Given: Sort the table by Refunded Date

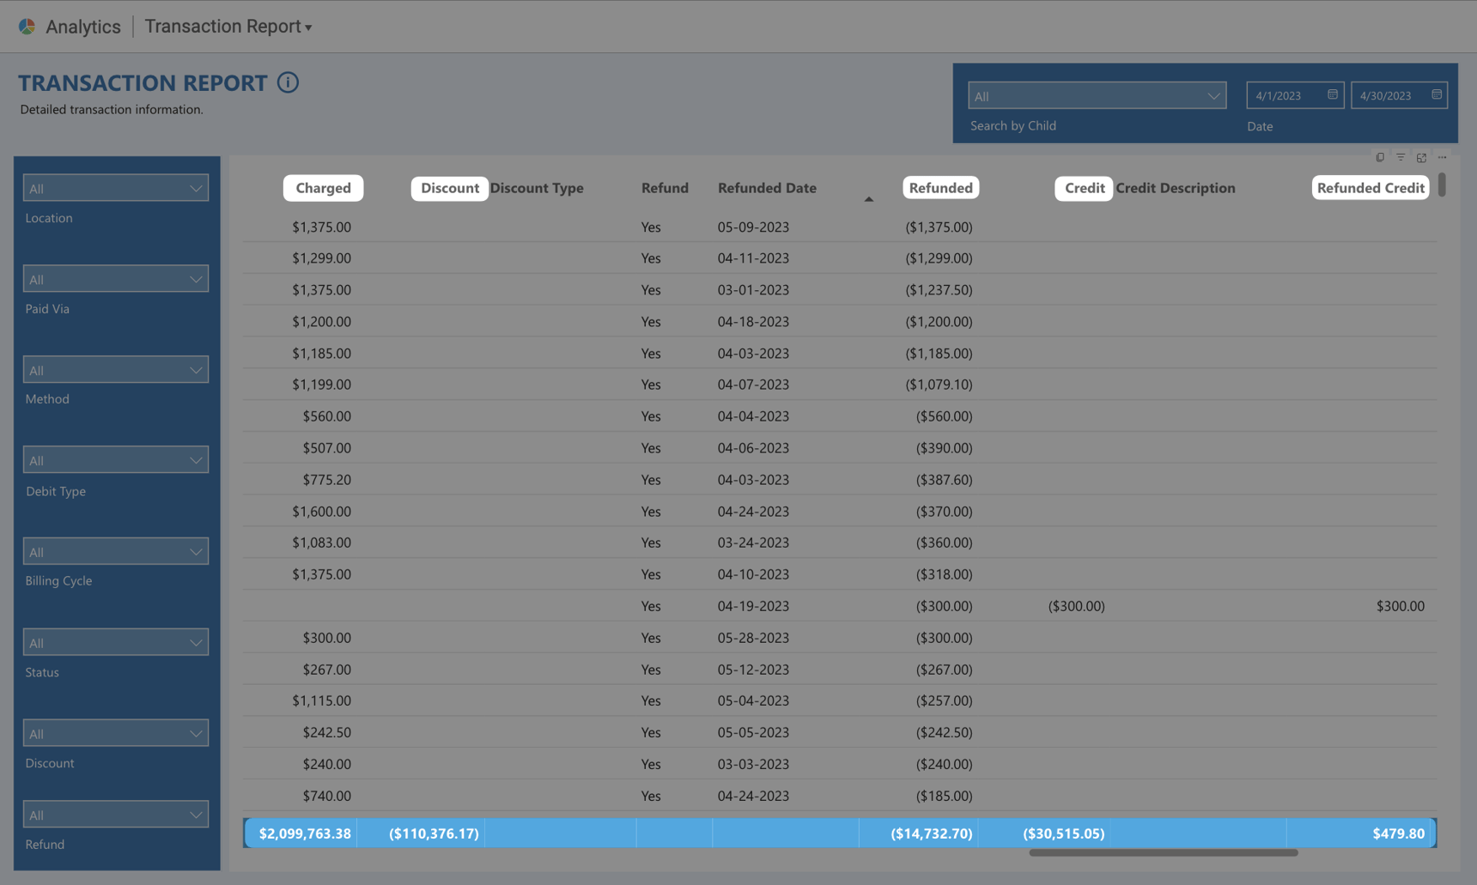Looking at the screenshot, I should 766,187.
